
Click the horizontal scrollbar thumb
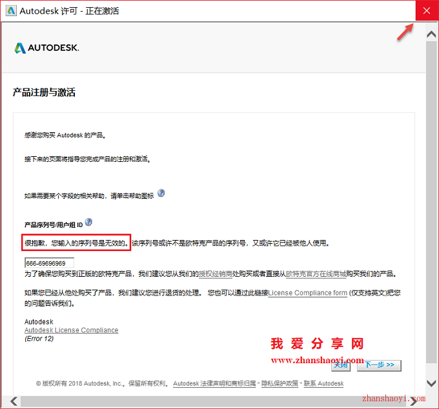tap(213, 401)
